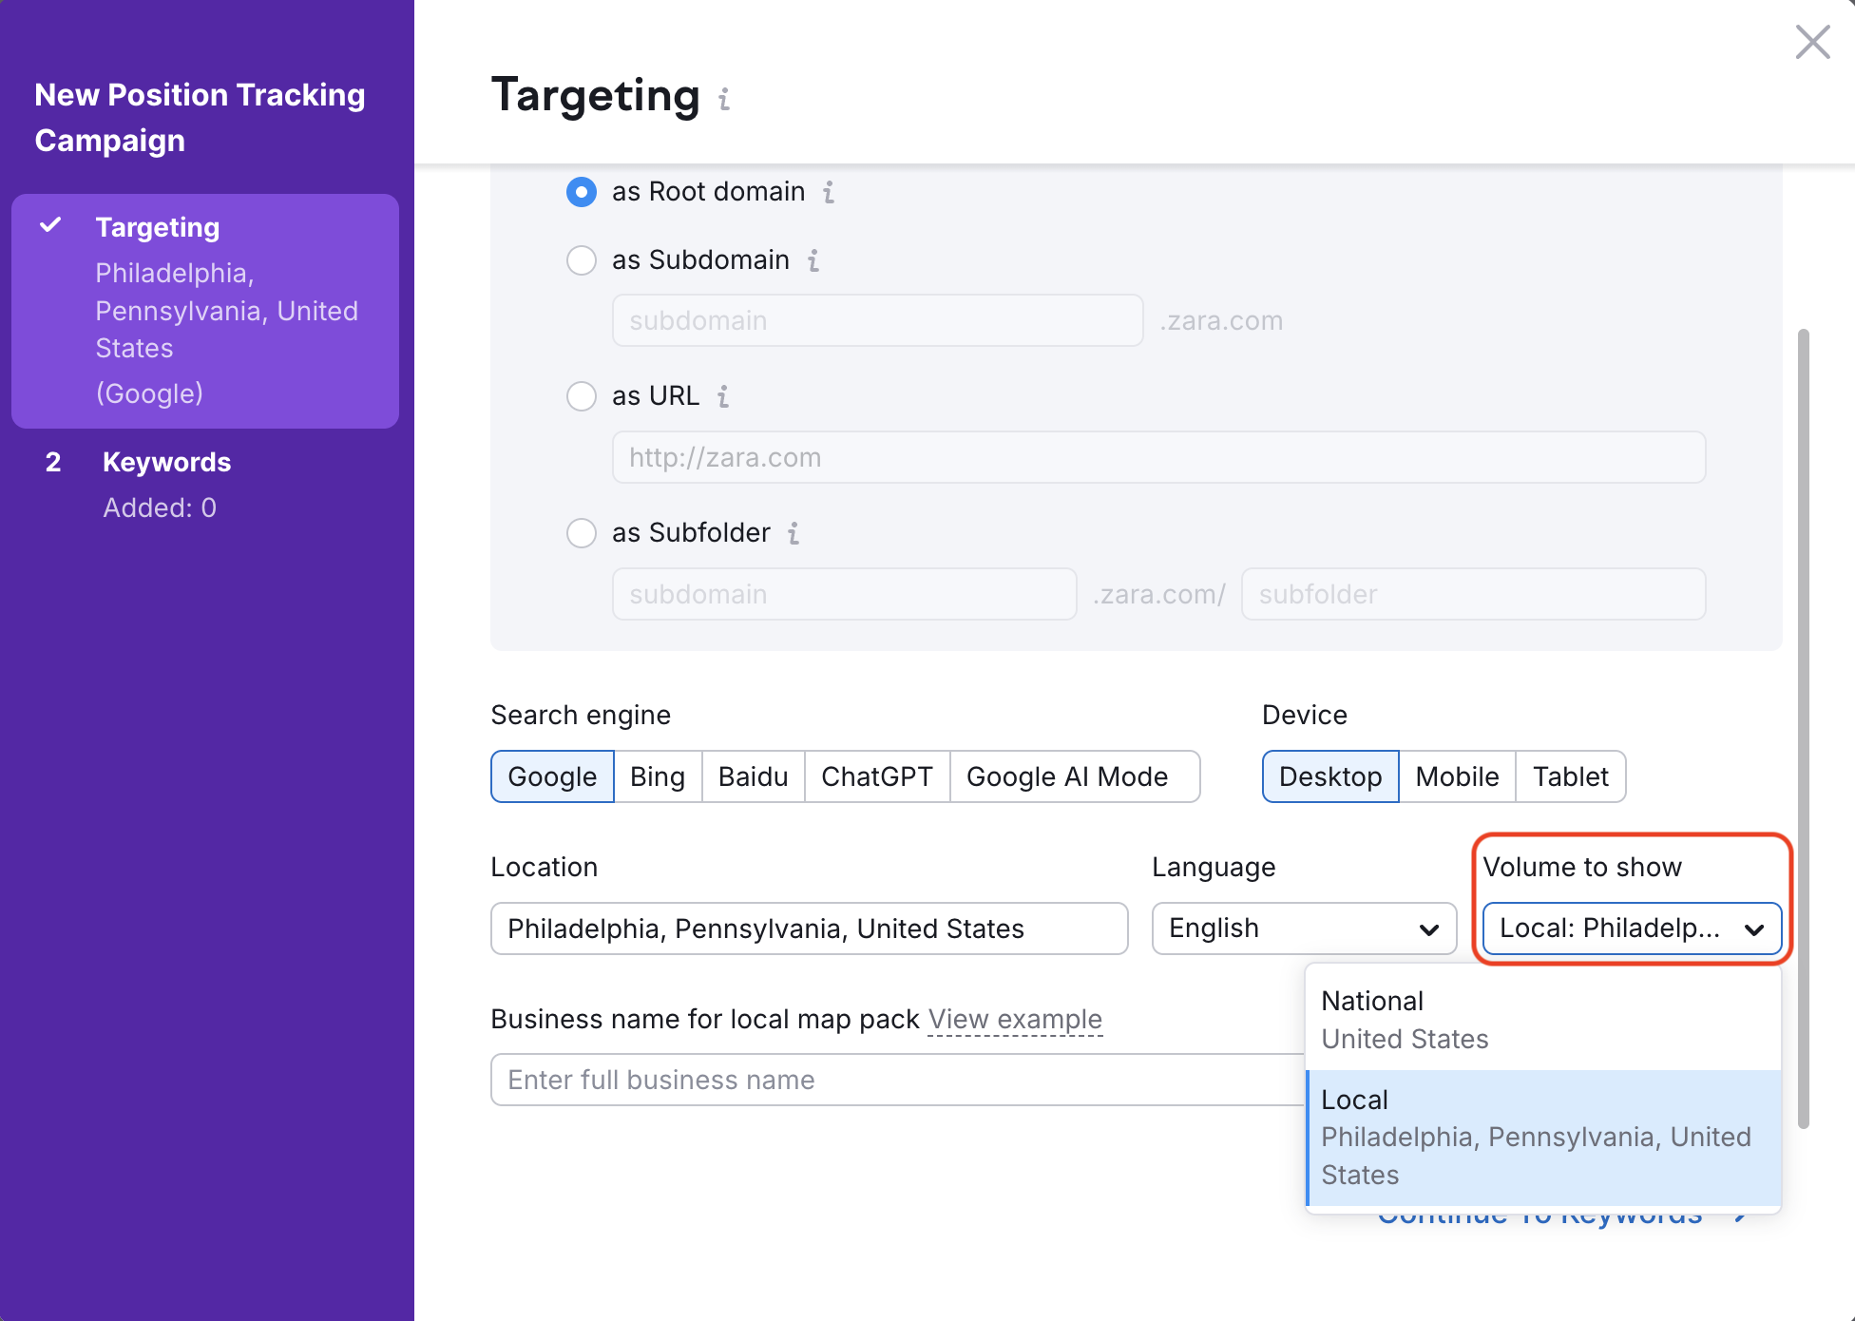Click the checkmark icon beside Targeting step
Image resolution: width=1855 pixels, height=1321 pixels.
click(52, 226)
